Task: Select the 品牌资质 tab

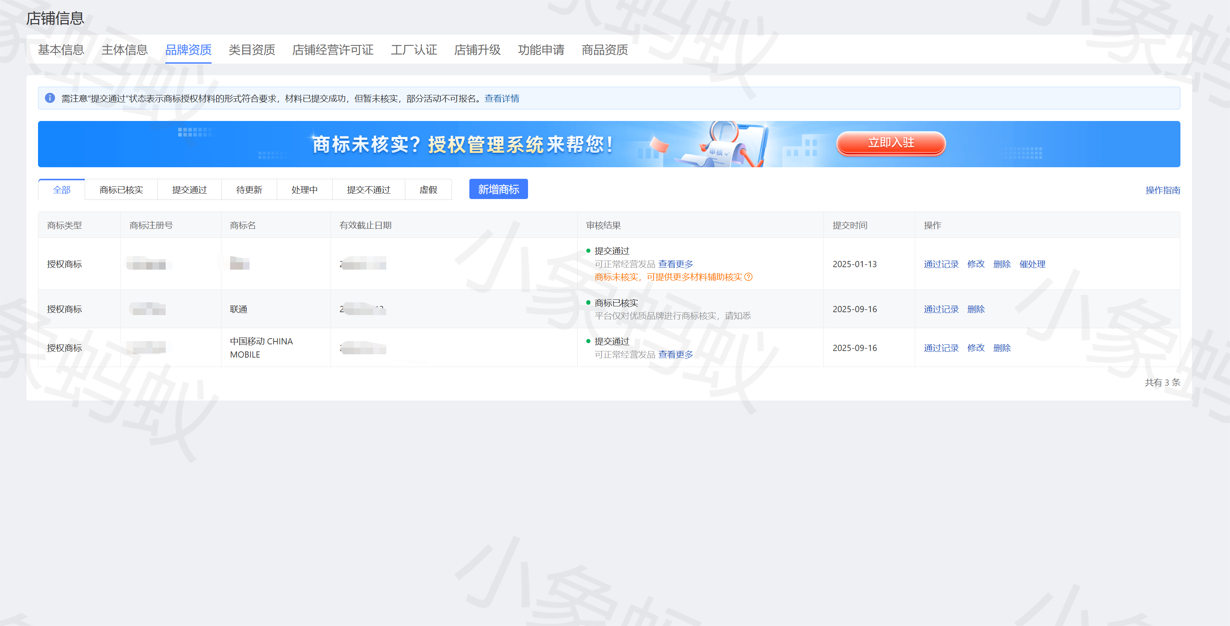Action: [x=188, y=50]
